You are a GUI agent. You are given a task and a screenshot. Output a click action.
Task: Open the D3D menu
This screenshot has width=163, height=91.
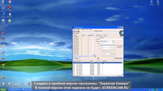click(87, 29)
